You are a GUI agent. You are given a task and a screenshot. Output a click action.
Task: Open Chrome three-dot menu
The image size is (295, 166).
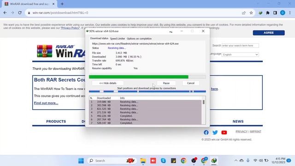290,13
